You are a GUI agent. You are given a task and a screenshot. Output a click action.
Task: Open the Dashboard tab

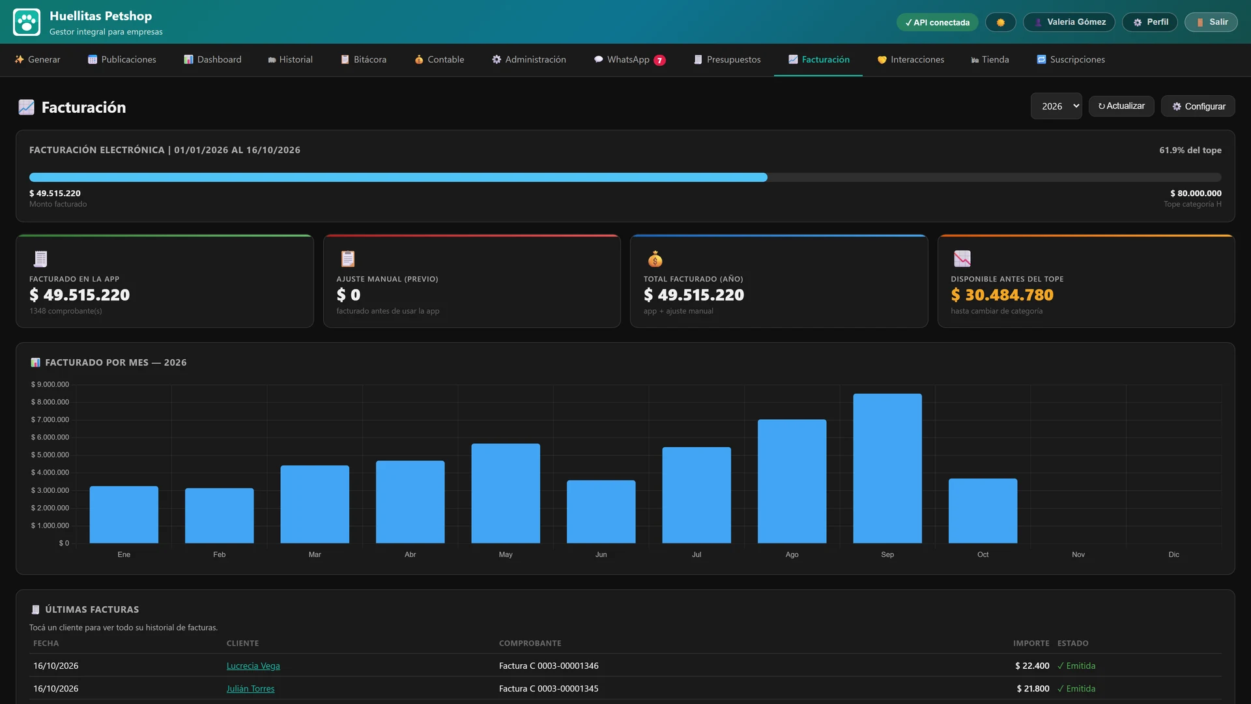click(x=212, y=59)
